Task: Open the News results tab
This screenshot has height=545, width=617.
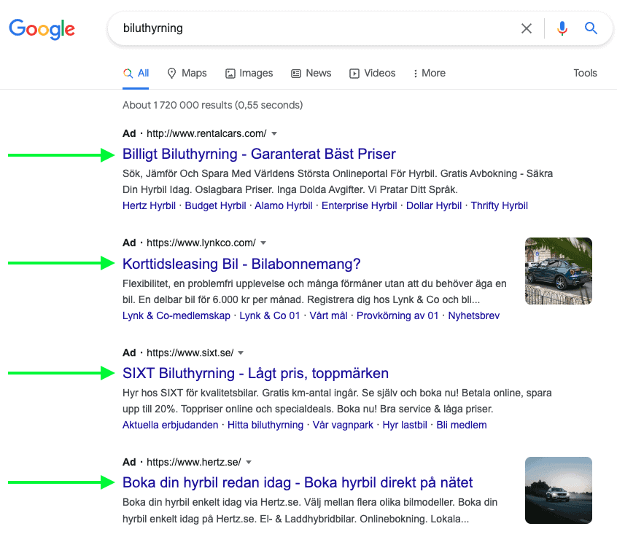Action: point(311,73)
